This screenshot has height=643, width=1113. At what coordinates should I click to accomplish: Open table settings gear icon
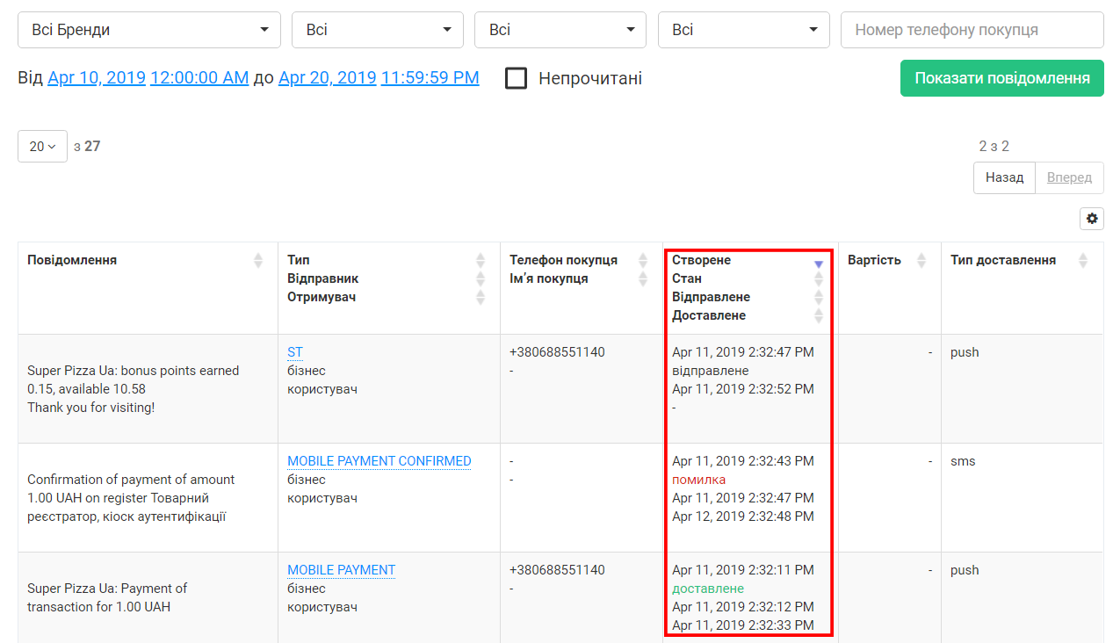click(x=1092, y=219)
